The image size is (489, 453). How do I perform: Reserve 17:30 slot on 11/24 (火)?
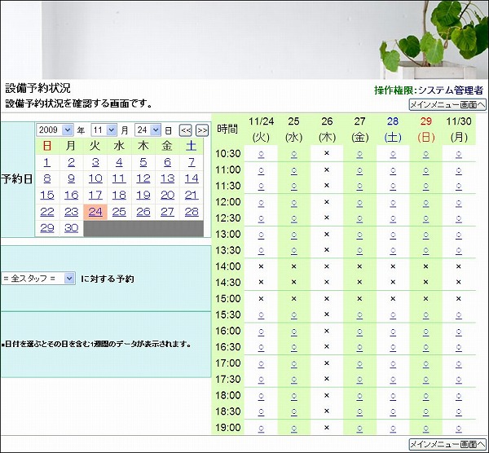(261, 380)
